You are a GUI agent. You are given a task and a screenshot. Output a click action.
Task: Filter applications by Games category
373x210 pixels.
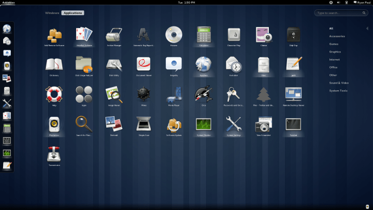(334, 44)
